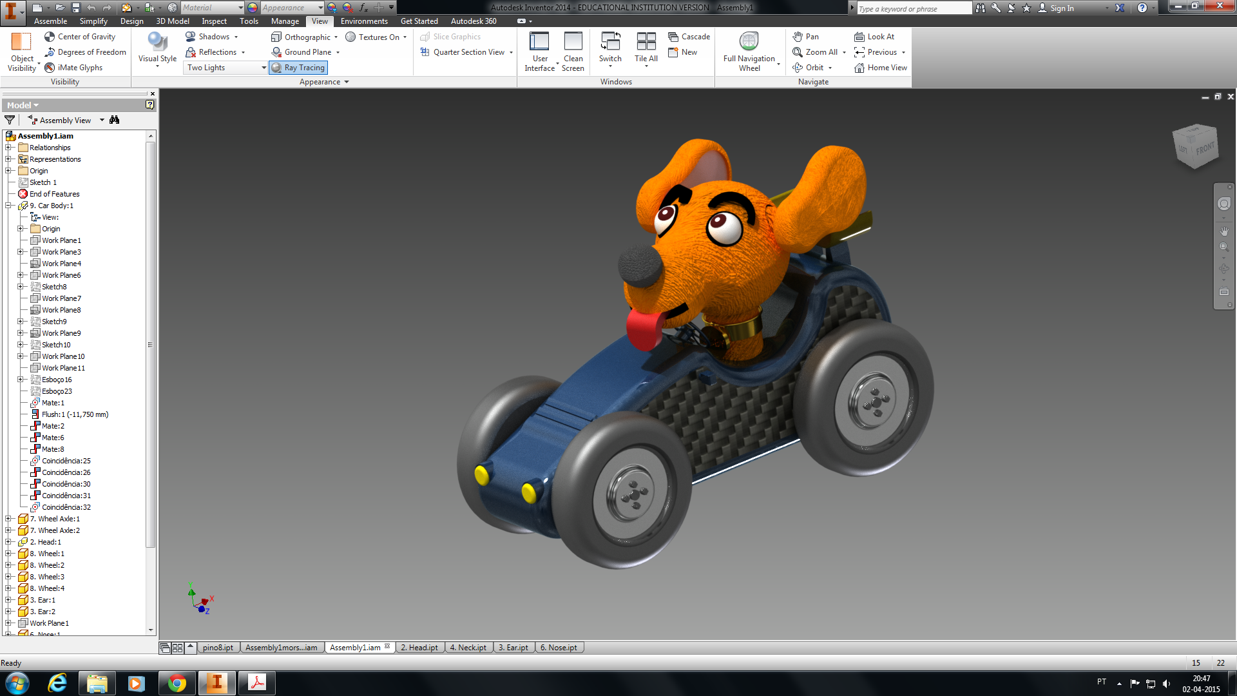
Task: Click the search keyword input field
Action: click(914, 8)
